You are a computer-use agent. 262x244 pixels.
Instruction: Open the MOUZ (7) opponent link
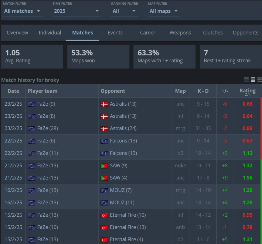click(121, 190)
